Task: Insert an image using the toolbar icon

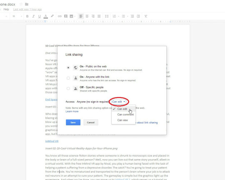Action: click(71, 16)
